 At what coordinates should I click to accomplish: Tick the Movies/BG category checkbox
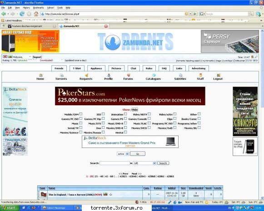(x=199, y=128)
